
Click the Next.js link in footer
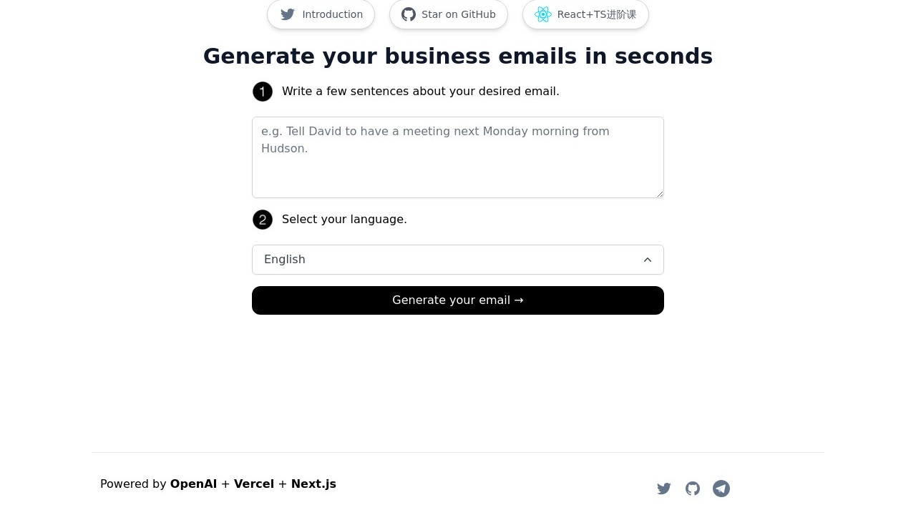[x=313, y=484]
